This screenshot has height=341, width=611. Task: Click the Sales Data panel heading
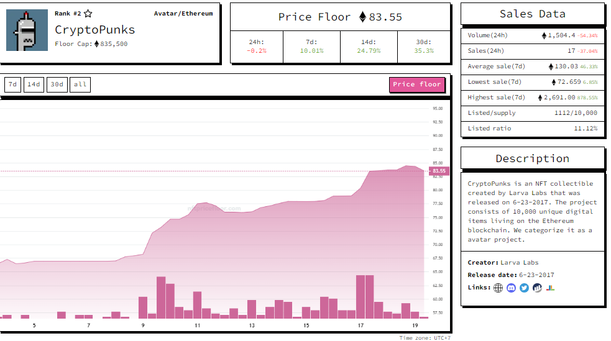tap(532, 14)
